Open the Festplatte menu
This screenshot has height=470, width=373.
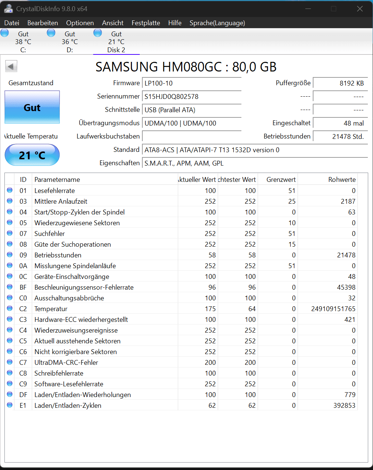[x=146, y=23]
